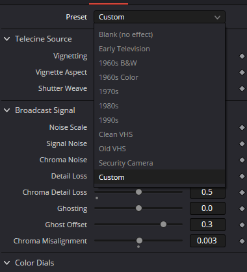Choose Old VHS preset
Image resolution: width=247 pixels, height=272 pixels.
[x=159, y=149]
